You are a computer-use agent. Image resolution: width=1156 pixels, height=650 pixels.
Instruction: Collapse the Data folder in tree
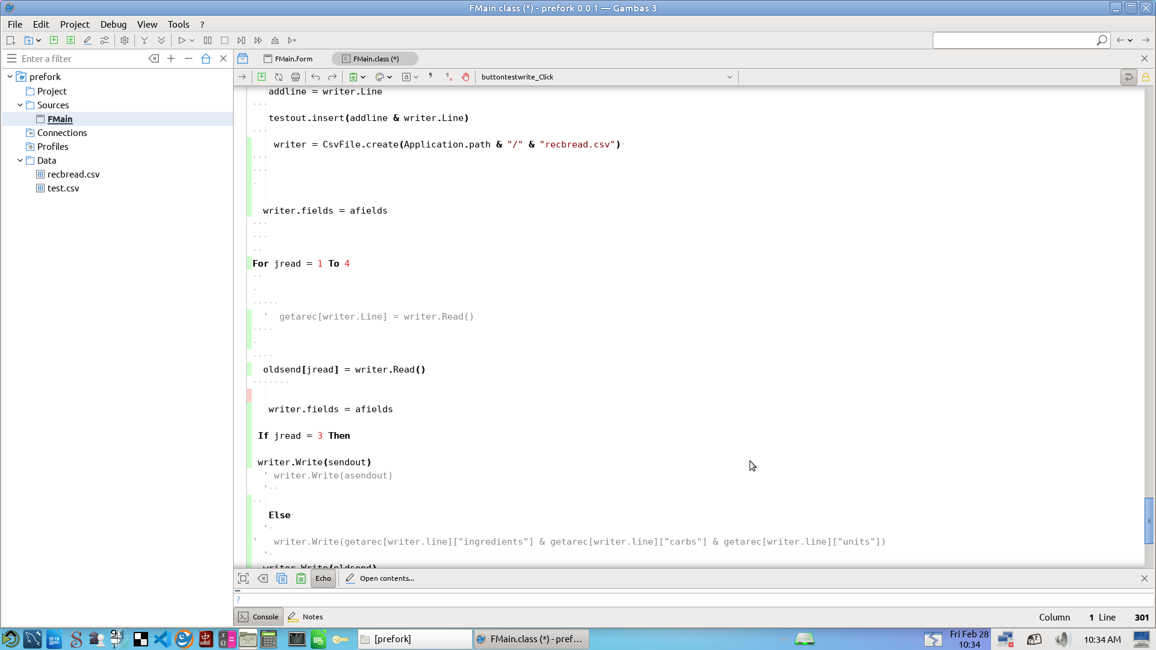pyautogui.click(x=20, y=161)
